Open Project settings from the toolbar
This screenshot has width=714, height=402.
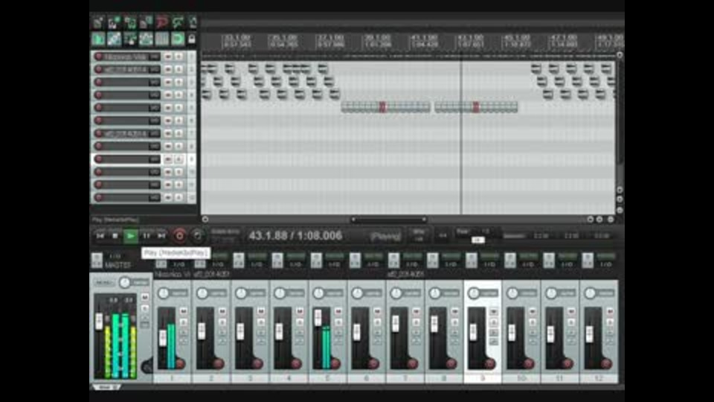click(x=147, y=22)
